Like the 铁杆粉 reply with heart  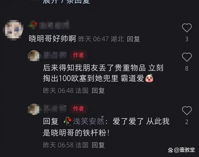tap(187, 111)
